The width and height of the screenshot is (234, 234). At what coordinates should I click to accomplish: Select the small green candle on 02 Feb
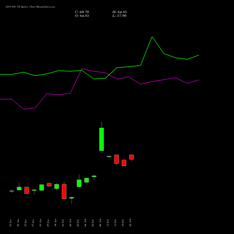72,198
